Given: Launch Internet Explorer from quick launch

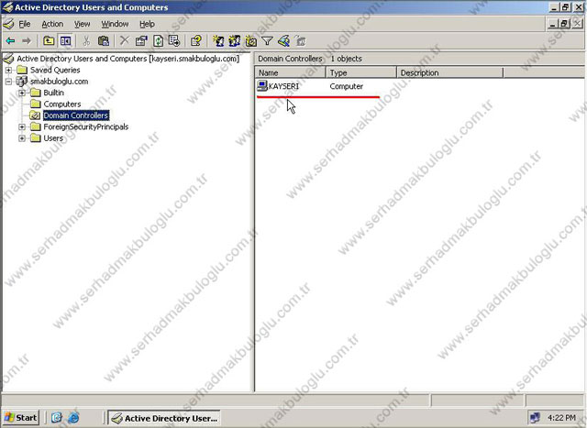Looking at the screenshot, I should [73, 418].
